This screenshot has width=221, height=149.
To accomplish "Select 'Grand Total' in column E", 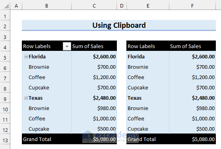I will 148,139.
